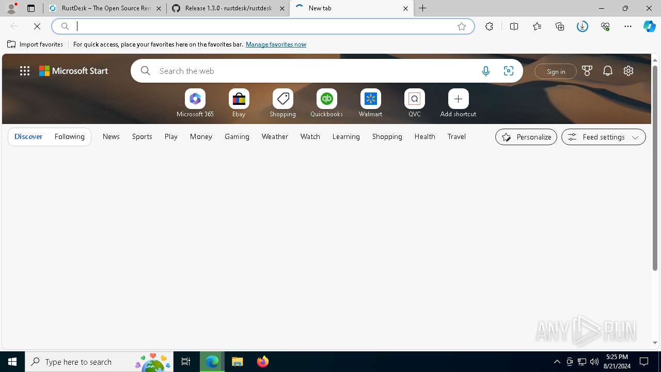The width and height of the screenshot is (661, 372).
Task: Click the Microsoft Start logo
Action: pyautogui.click(x=73, y=71)
